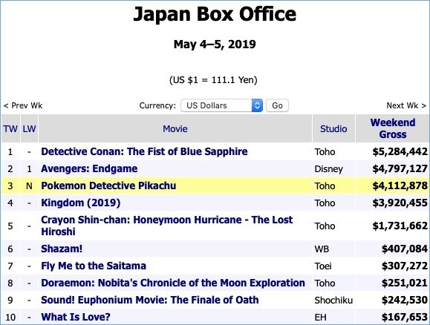Open the Fly Me to the Saitama link
The width and height of the screenshot is (430, 325).
point(94,266)
